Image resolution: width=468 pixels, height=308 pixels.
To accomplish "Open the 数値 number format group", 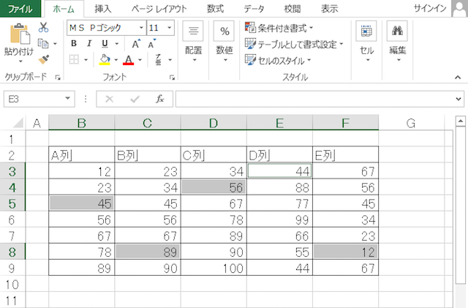I will click(224, 42).
